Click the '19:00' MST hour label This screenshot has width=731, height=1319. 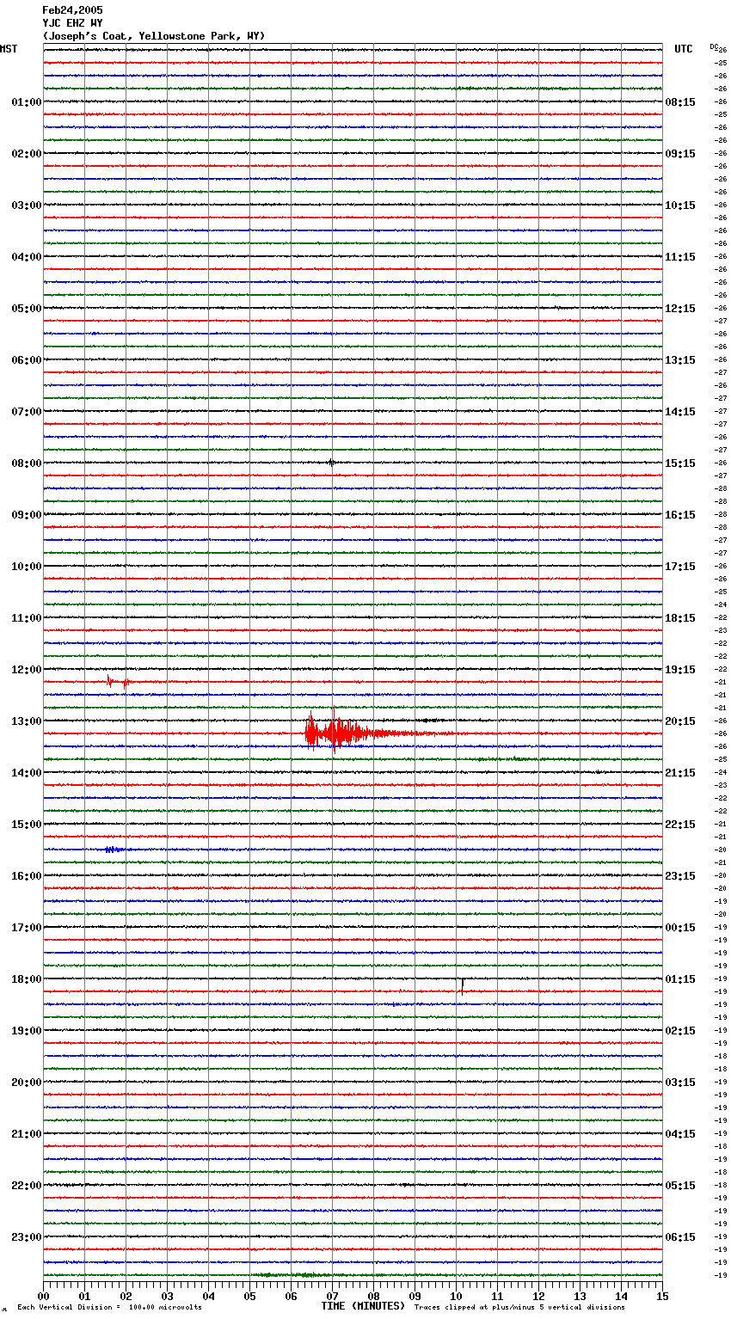[x=27, y=1031]
